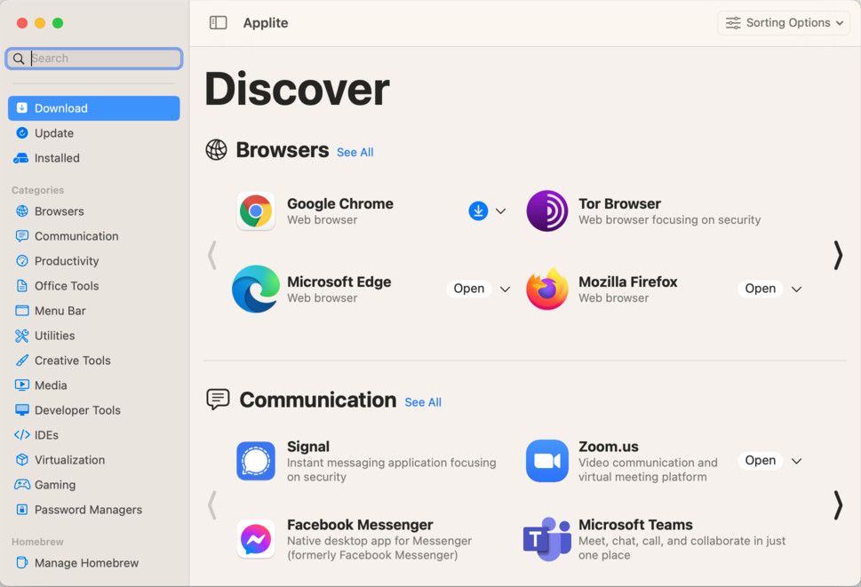Viewport: 861px width, 587px height.
Task: Show next Browsers page with right arrow
Action: (838, 255)
